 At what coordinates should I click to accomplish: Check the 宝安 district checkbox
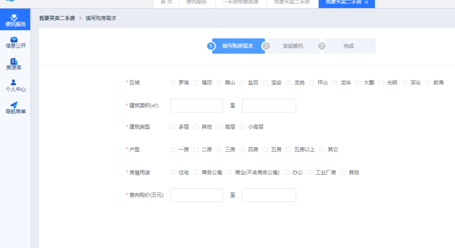pyautogui.click(x=266, y=83)
